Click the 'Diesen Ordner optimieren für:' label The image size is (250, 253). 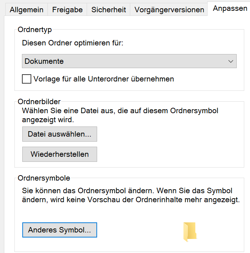pos(73,43)
